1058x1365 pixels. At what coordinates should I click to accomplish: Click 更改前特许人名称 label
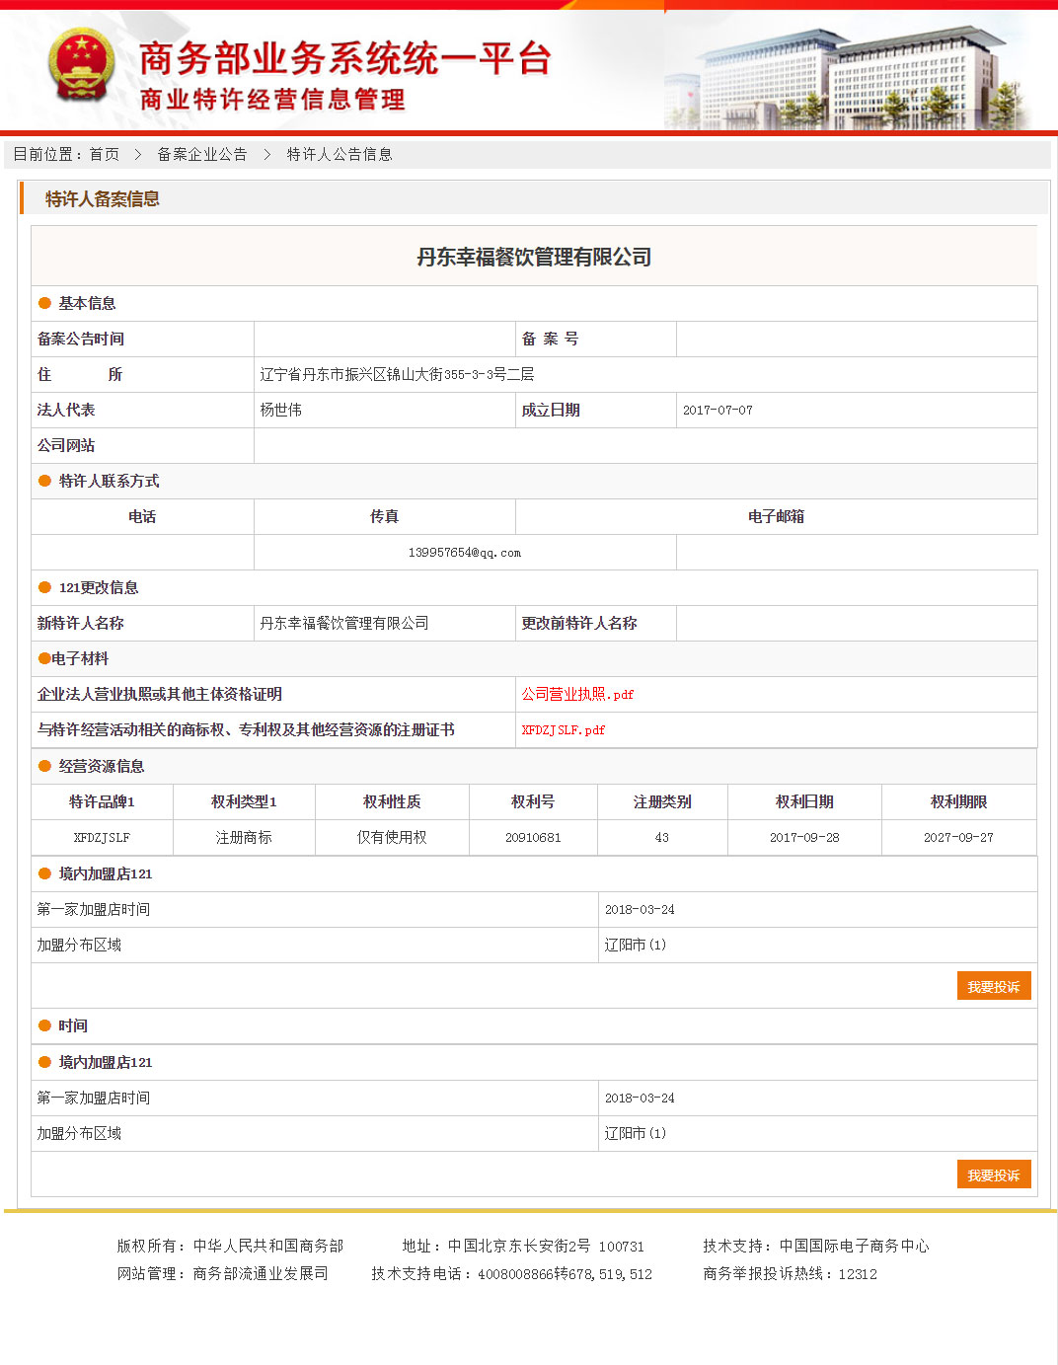point(579,623)
